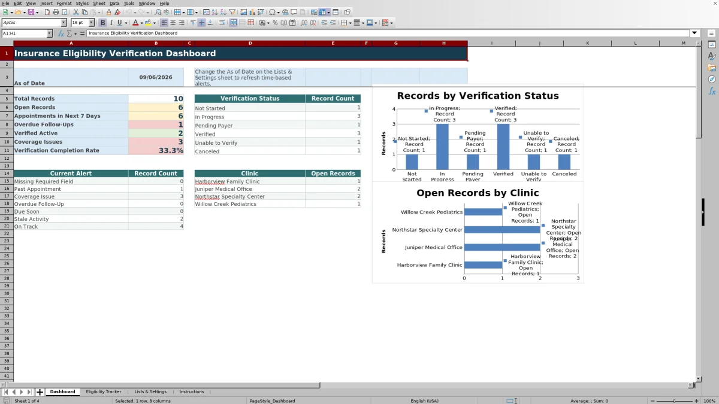Click the Font Color red A button
The image size is (719, 404).
(x=135, y=23)
